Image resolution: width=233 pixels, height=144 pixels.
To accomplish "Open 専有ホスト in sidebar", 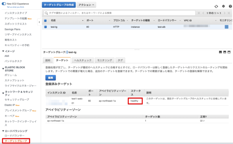I will coord(11,40).
